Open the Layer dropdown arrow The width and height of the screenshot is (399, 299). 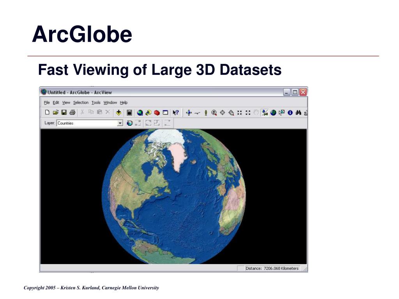coord(120,123)
